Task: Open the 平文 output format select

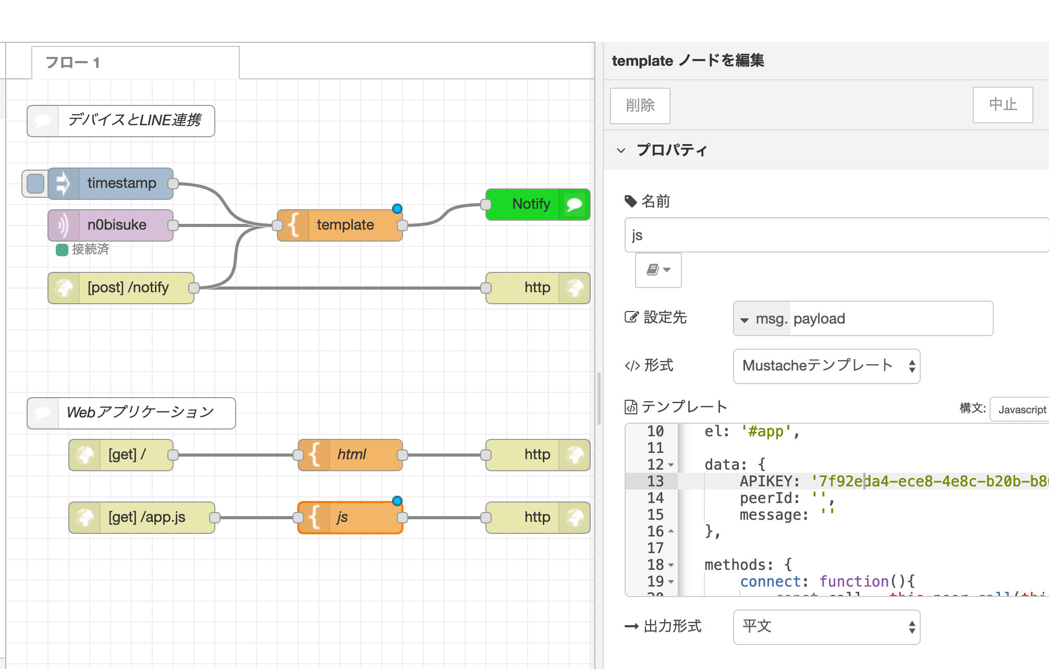Action: 826,627
